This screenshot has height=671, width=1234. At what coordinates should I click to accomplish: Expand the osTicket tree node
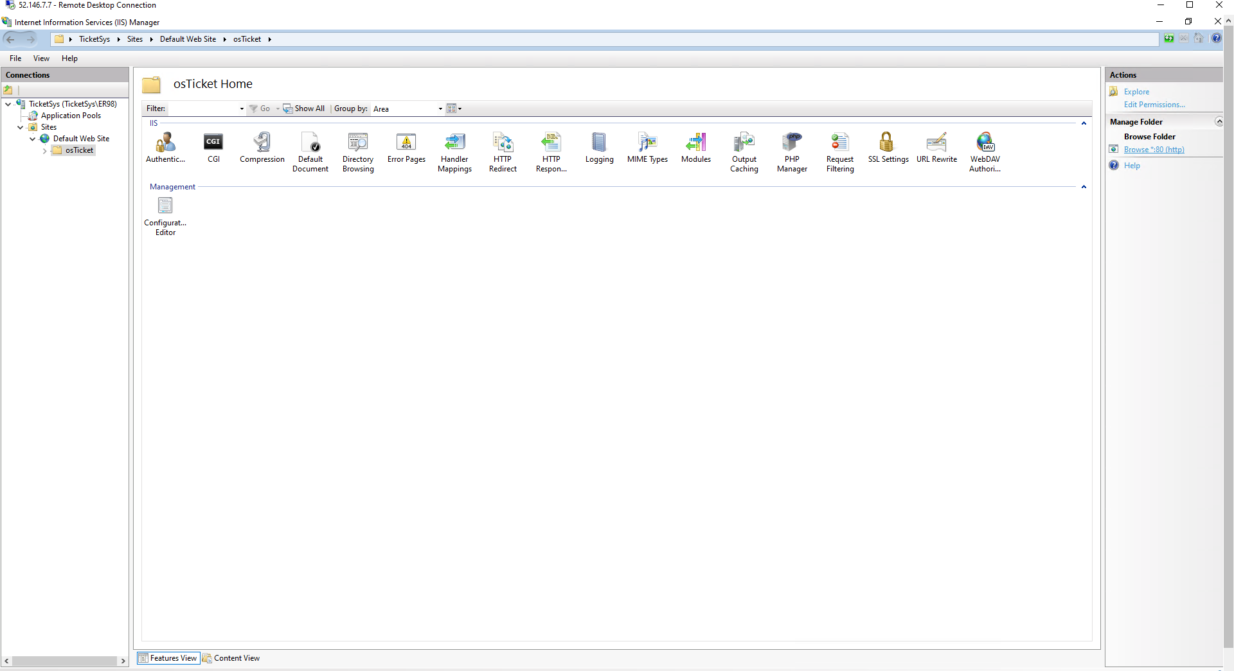[44, 150]
